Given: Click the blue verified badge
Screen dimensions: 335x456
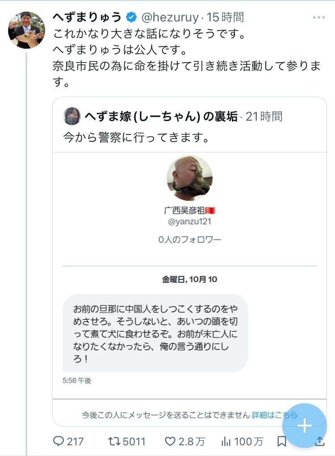Looking at the screenshot, I should coord(131,17).
